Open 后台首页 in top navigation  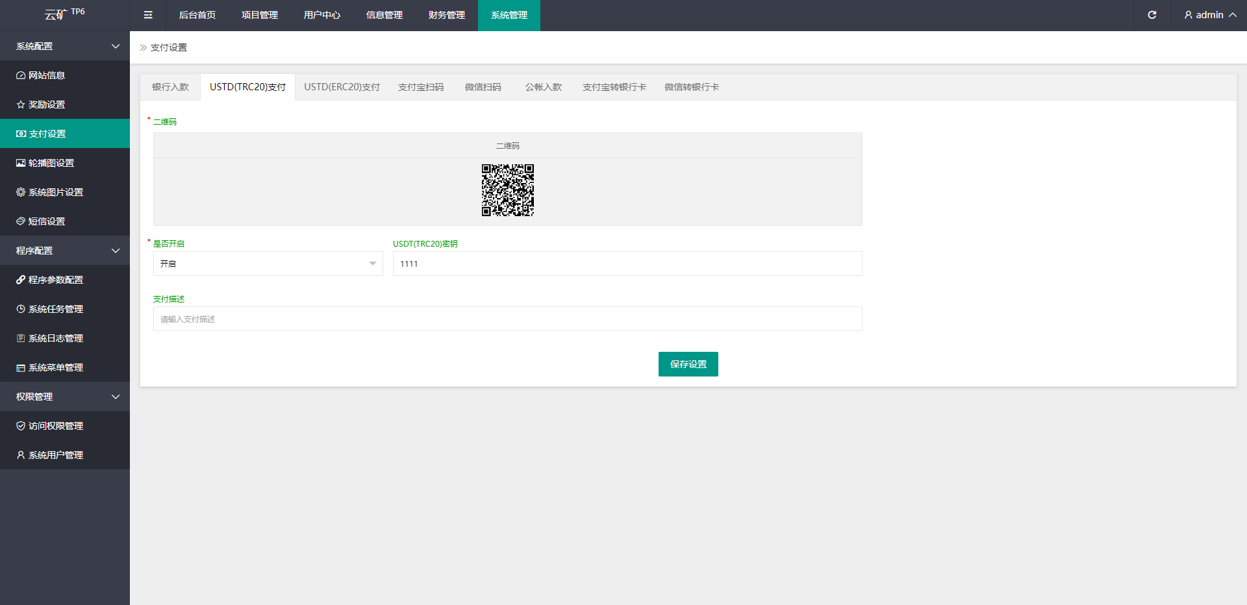coord(197,15)
